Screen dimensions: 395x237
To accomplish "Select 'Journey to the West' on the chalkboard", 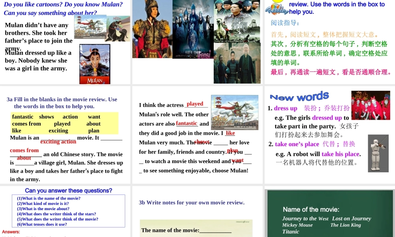I will (305, 218).
